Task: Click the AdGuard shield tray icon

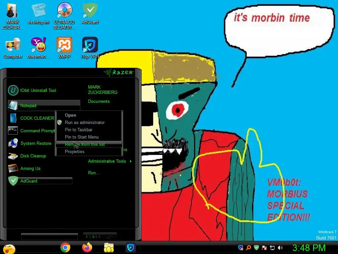Action: (x=256, y=248)
